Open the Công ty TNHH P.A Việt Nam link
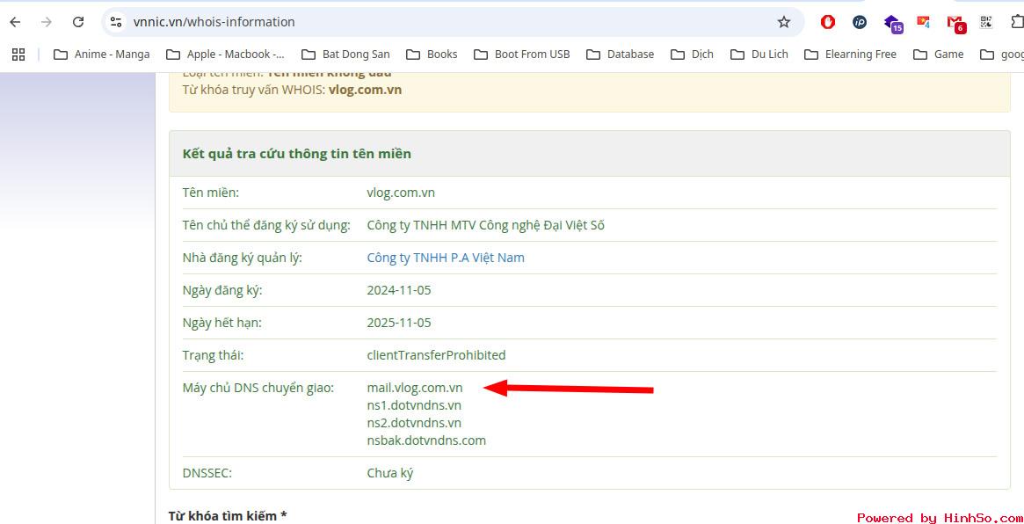 coord(446,258)
